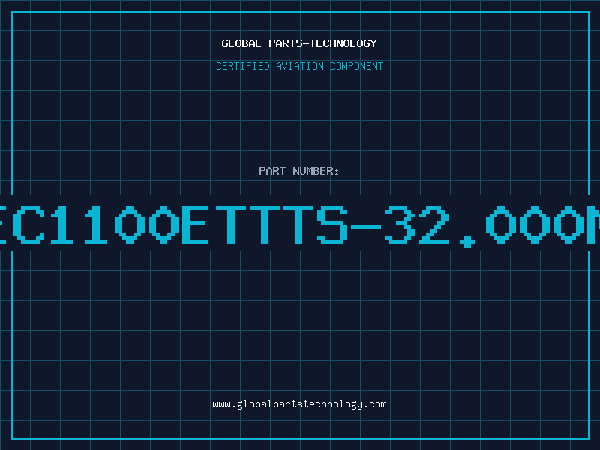Click the PART NUMBER: label
Viewport: 600px width, 450px height.
coord(299,171)
